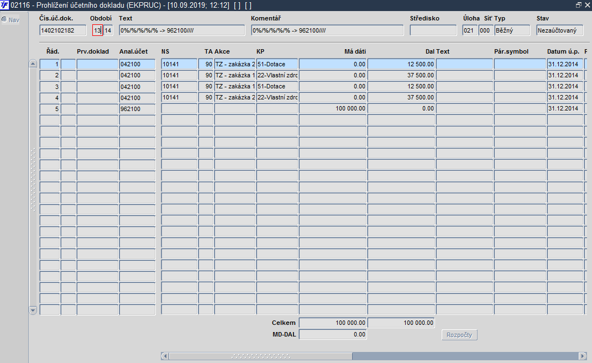Click the Stav field Nezaúčtovaný
The image size is (592, 363).
pos(559,30)
